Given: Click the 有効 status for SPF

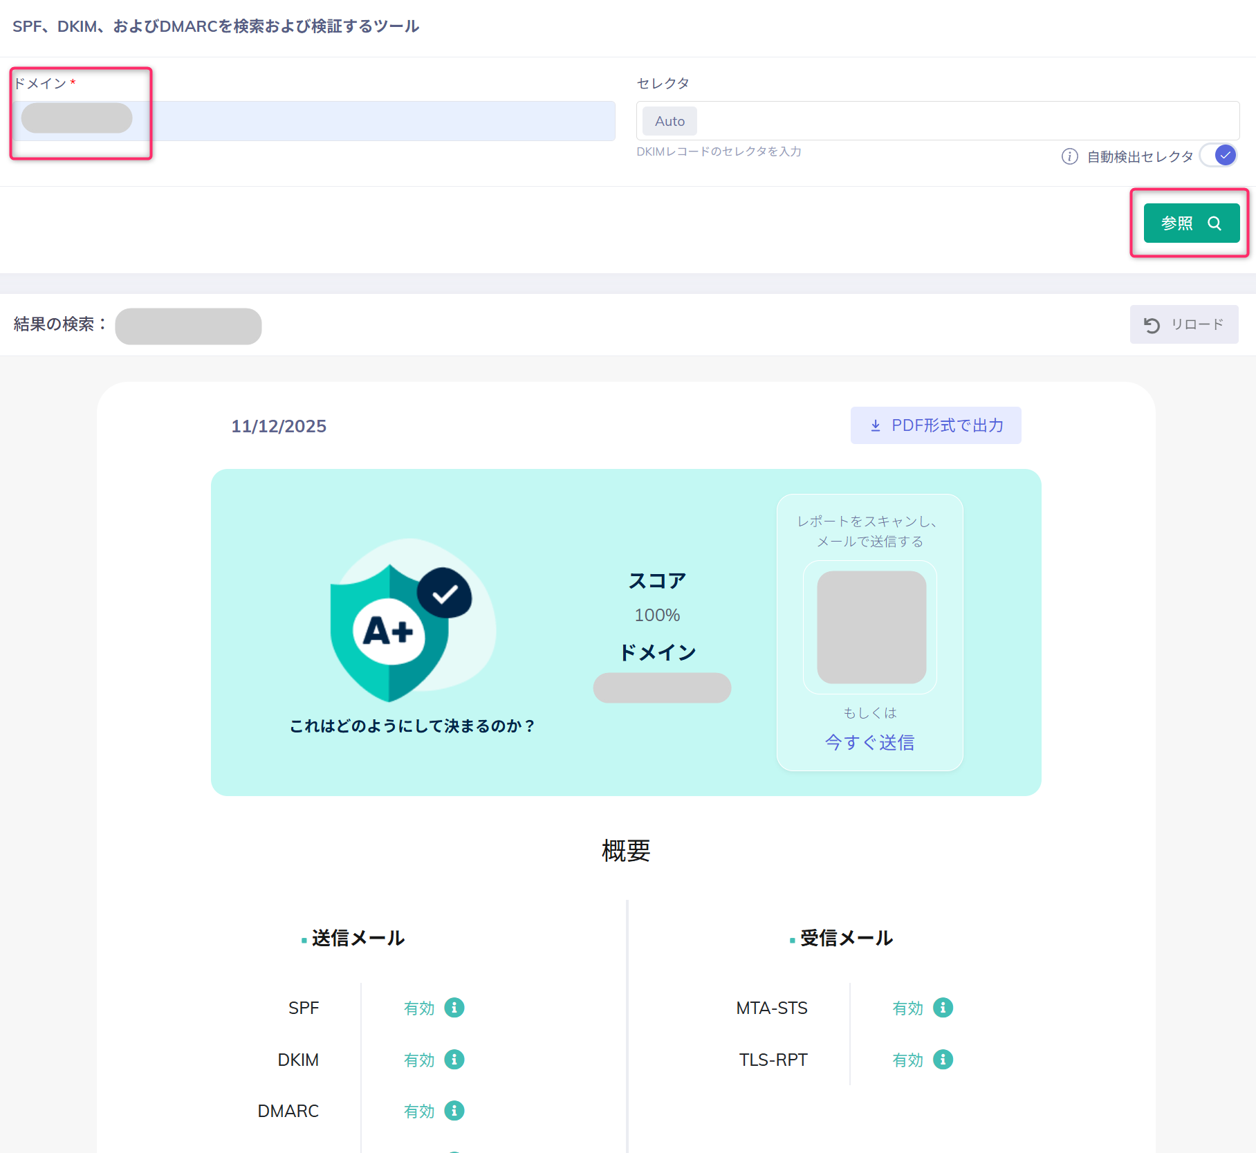Looking at the screenshot, I should click(x=419, y=1008).
